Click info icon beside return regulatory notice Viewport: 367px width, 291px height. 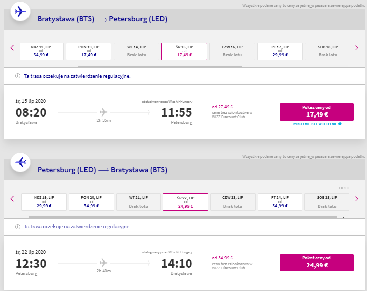(x=17, y=227)
